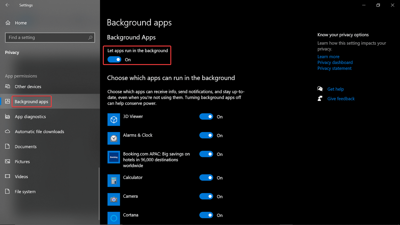
Task: Click the Home icon in sidebar
Action: [x=8, y=23]
